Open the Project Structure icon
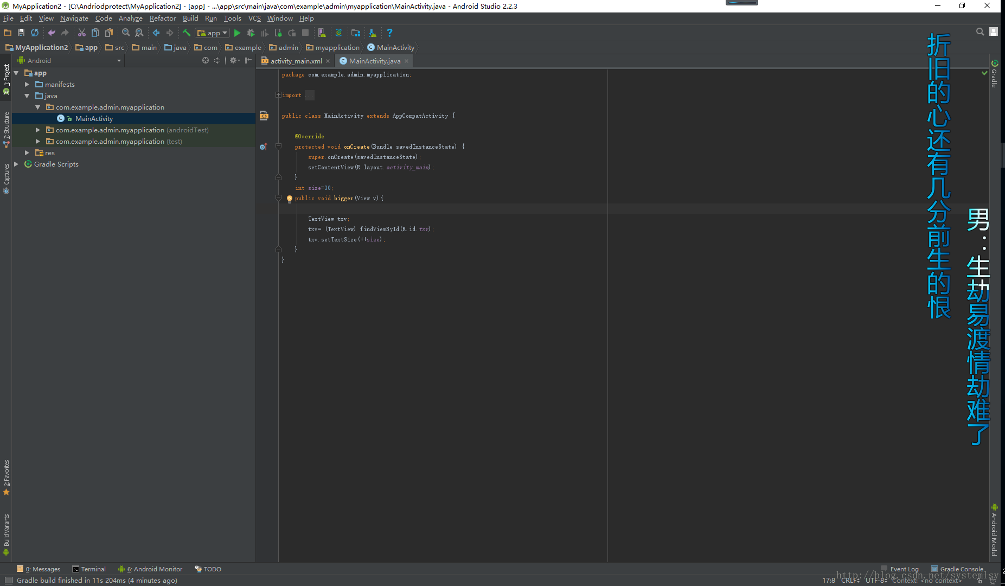Screen dimensions: 1005x586 pyautogui.click(x=356, y=33)
